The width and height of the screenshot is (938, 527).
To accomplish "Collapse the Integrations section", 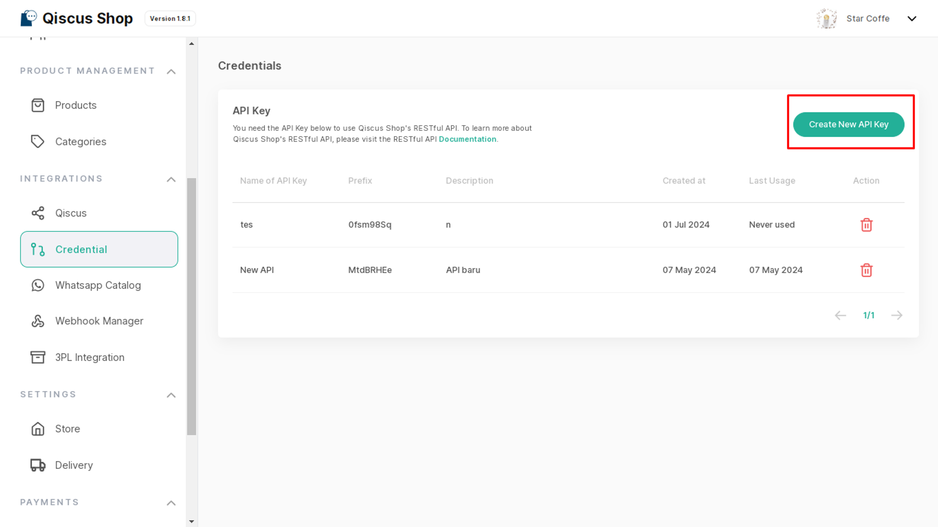I will click(x=171, y=179).
